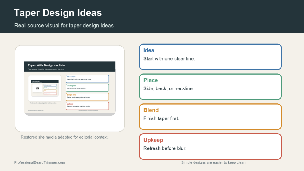Click the text Refresh before blur
The image size is (304, 171).
tap(165, 148)
